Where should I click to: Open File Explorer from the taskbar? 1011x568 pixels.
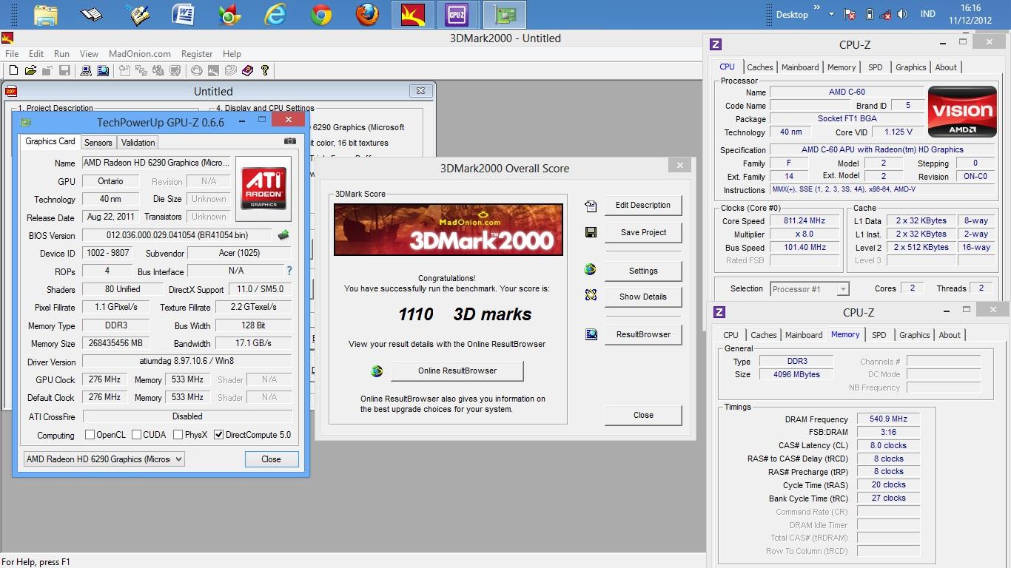pyautogui.click(x=46, y=15)
